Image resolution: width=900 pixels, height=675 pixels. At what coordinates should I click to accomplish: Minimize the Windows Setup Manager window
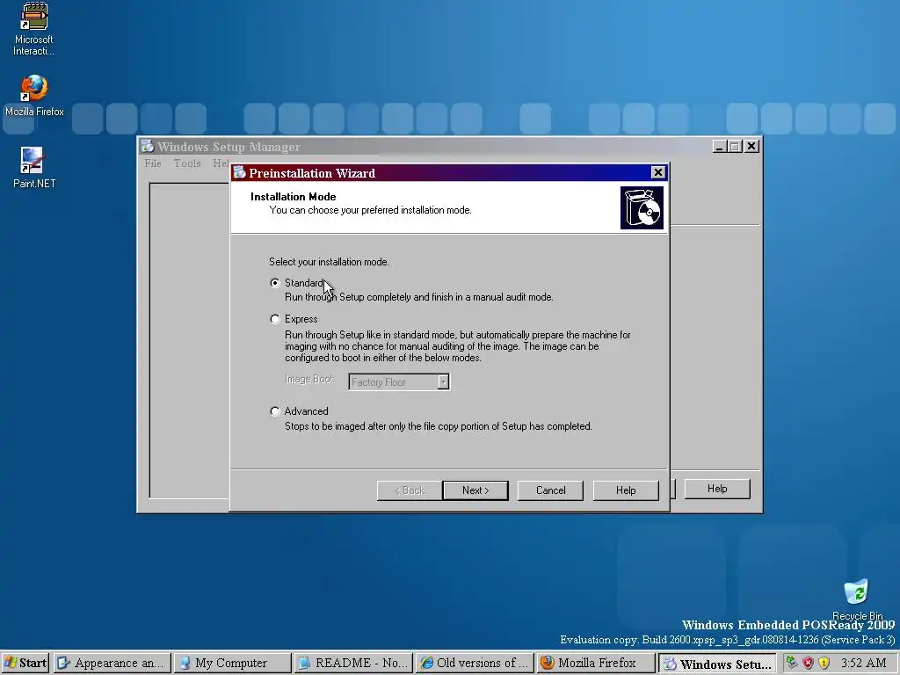click(x=720, y=147)
